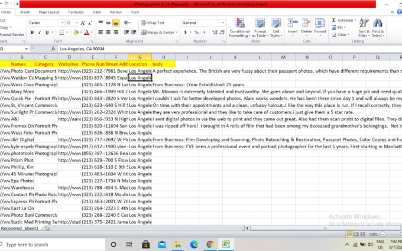Apply Comma Style format
Screen dimensions: 402x251
(x=205, y=32)
